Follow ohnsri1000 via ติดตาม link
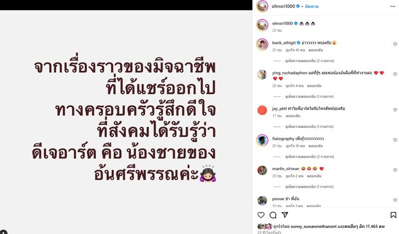This screenshot has width=399, height=234. [312, 6]
